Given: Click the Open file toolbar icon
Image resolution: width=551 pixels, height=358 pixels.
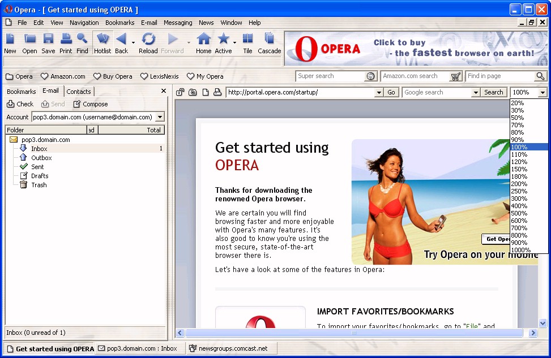Looking at the screenshot, I should coord(29,43).
